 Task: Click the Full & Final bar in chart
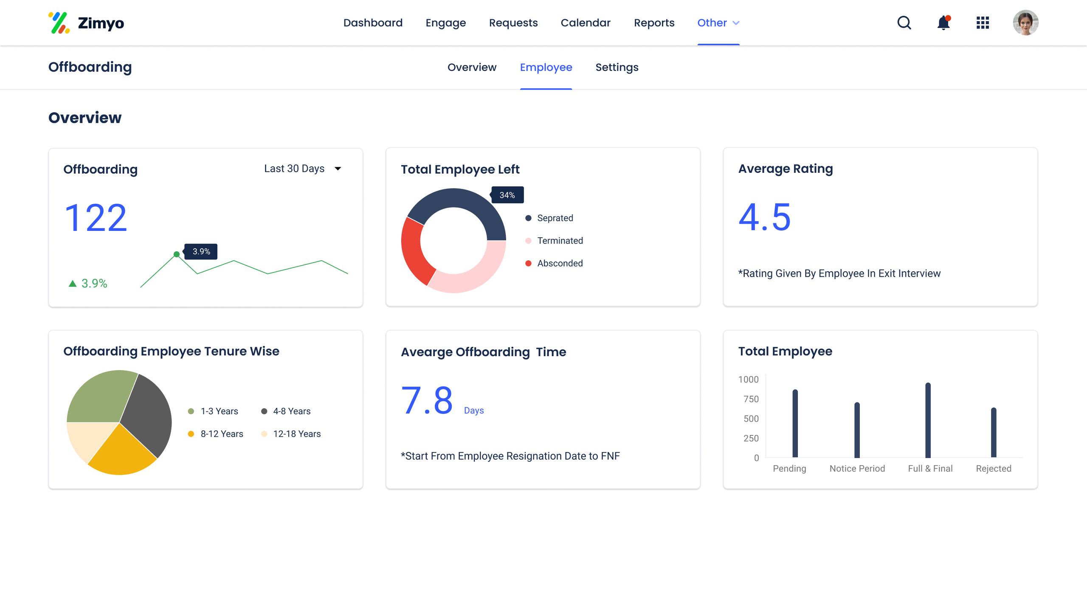click(928, 420)
